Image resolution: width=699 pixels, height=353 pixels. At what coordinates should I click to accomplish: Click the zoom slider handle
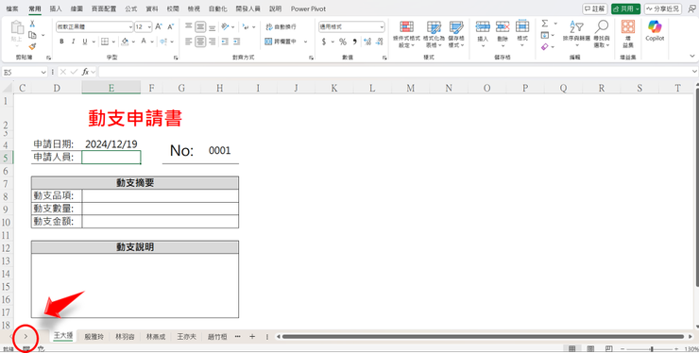coord(652,349)
